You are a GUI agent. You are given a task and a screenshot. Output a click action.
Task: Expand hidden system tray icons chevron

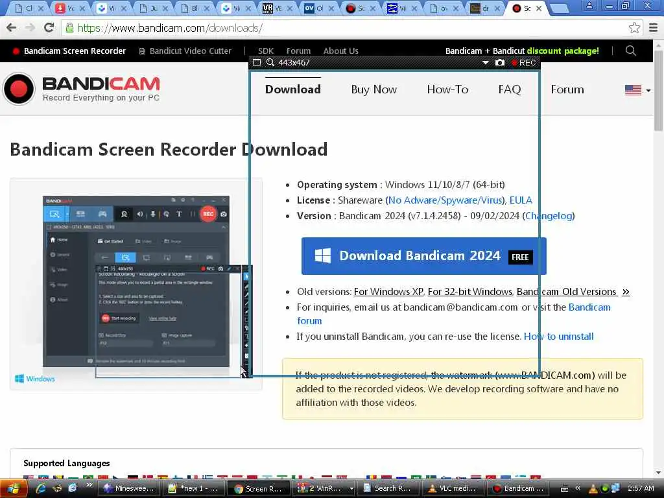(x=576, y=488)
